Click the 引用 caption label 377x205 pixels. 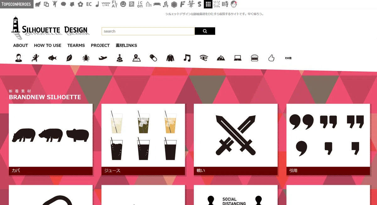(328, 171)
